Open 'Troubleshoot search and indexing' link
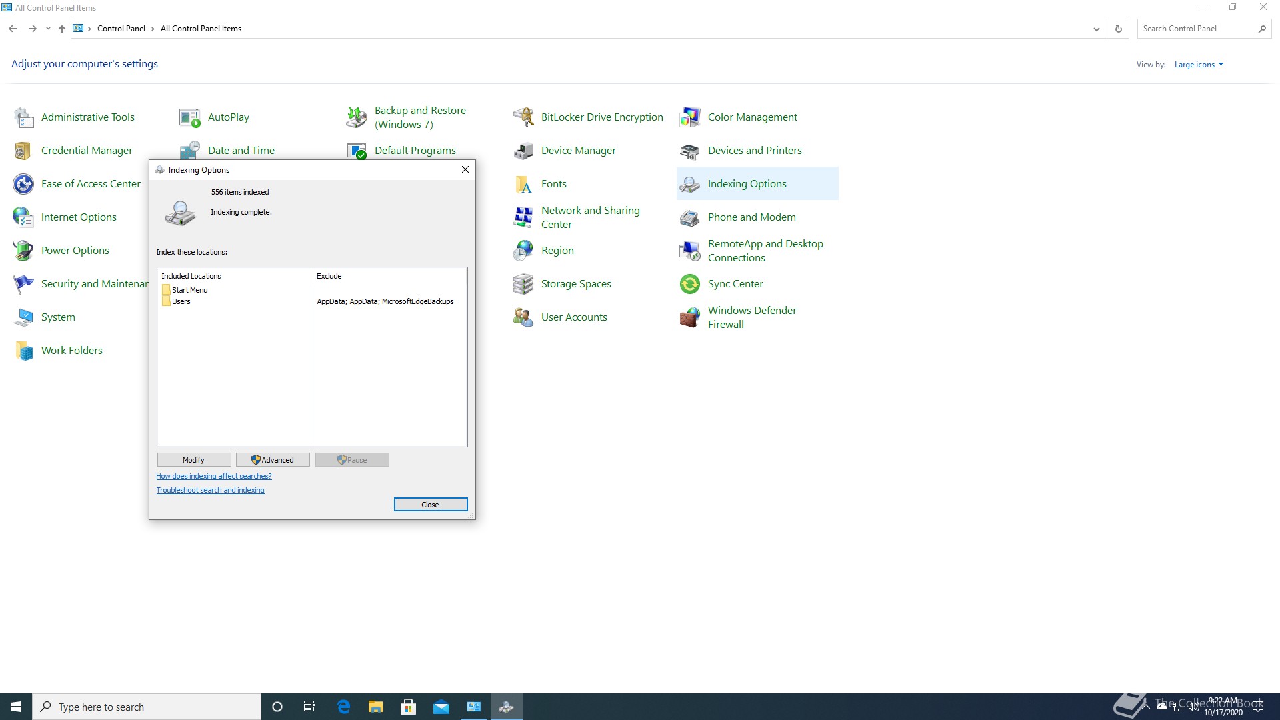 (x=210, y=490)
